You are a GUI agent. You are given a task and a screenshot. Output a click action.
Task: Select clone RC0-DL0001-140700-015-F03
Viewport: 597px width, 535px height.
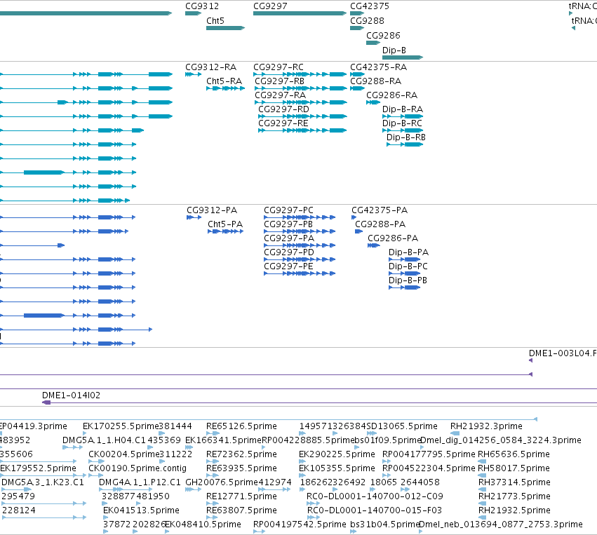(314, 518)
